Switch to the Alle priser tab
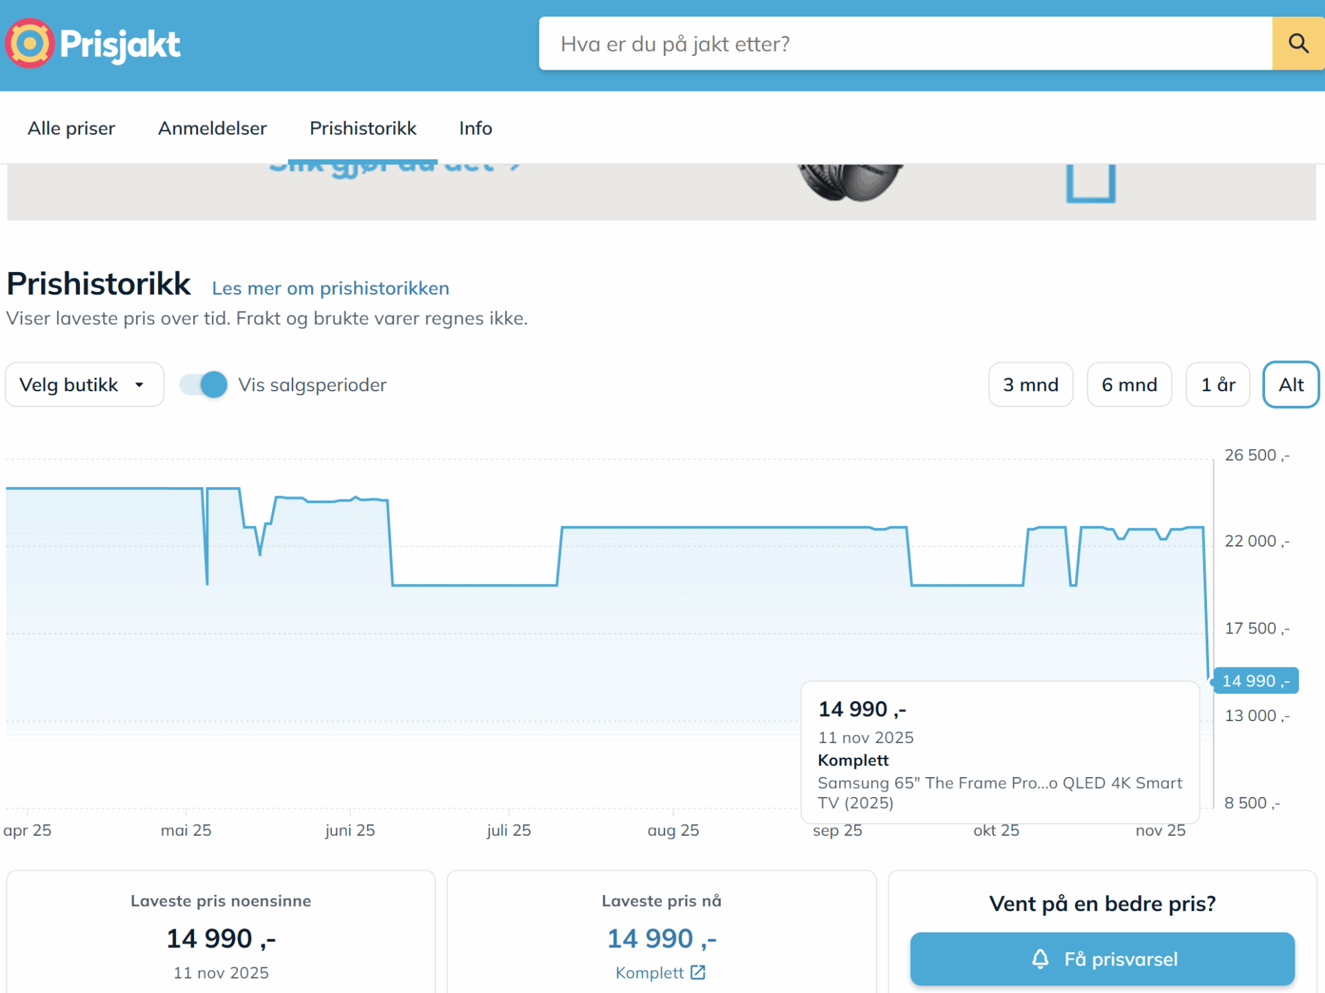The height and width of the screenshot is (993, 1325). 71,128
